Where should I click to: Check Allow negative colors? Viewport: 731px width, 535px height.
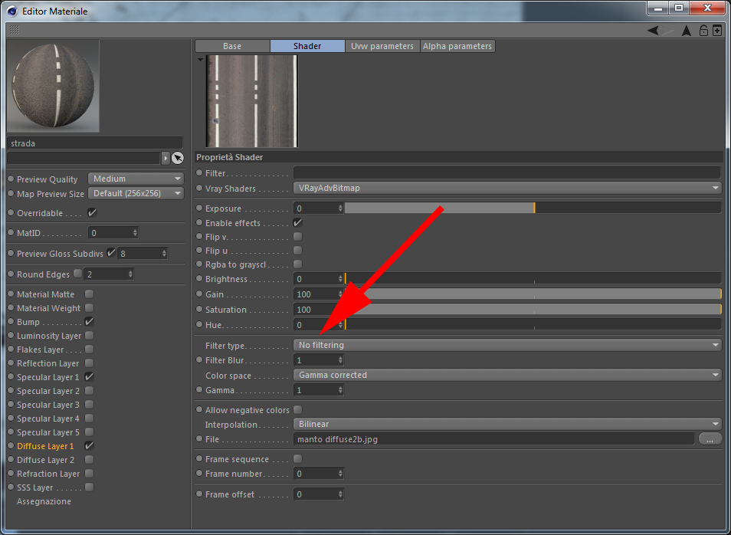point(297,409)
